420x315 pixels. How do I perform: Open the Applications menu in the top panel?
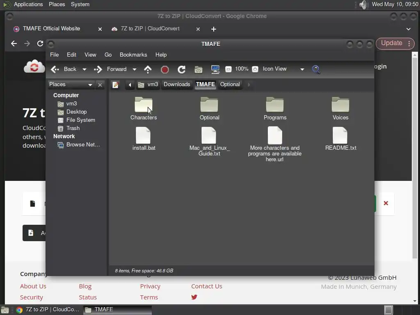[x=28, y=4]
